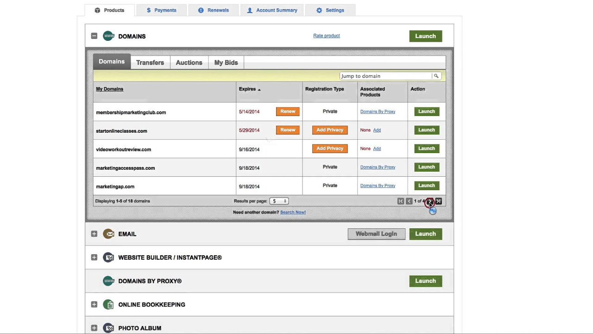
Task: Click the 5/14/2014 expiration date
Action: pyautogui.click(x=249, y=112)
